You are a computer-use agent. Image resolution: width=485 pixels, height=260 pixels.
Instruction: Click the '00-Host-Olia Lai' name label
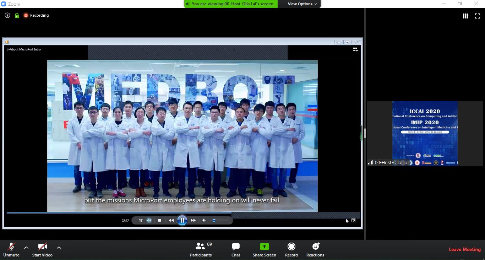click(392, 163)
